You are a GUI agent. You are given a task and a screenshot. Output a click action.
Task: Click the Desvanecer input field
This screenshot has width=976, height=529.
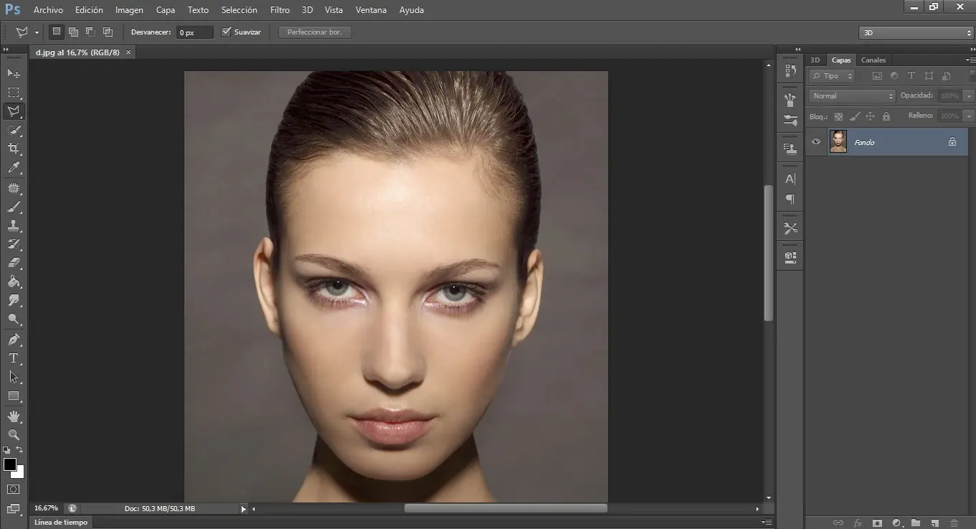click(194, 32)
